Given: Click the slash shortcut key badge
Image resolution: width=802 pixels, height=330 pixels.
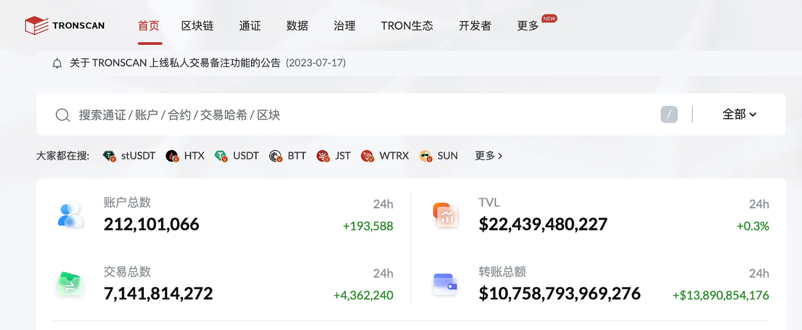Looking at the screenshot, I should click(x=669, y=115).
